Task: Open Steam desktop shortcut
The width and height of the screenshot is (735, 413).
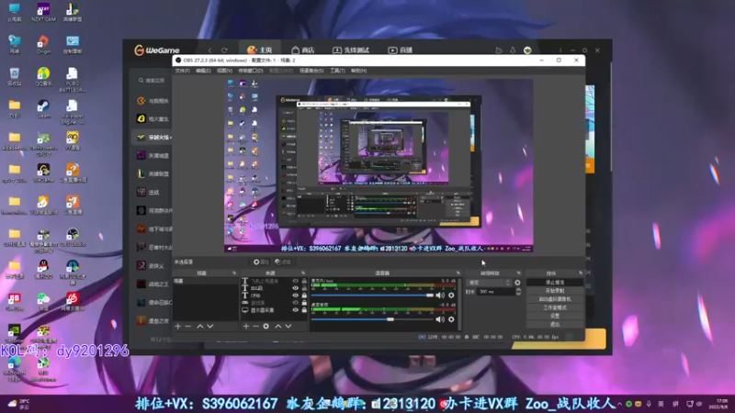Action: (x=43, y=109)
